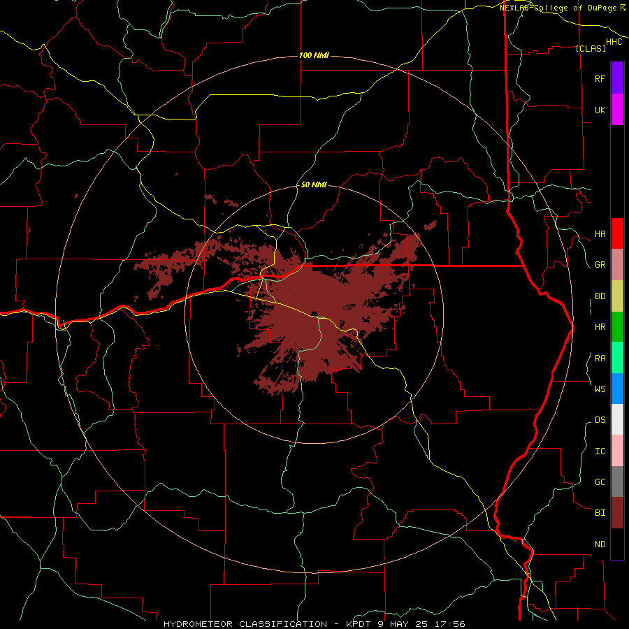Click the HHC product code label
This screenshot has width=629, height=629.
[x=614, y=42]
